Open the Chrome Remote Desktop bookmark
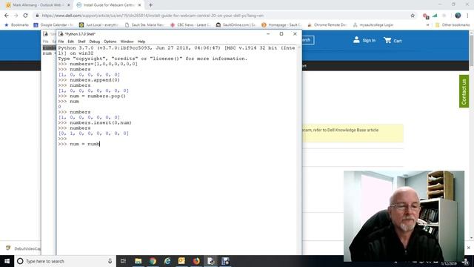Image resolution: width=474 pixels, height=267 pixels. [327, 24]
